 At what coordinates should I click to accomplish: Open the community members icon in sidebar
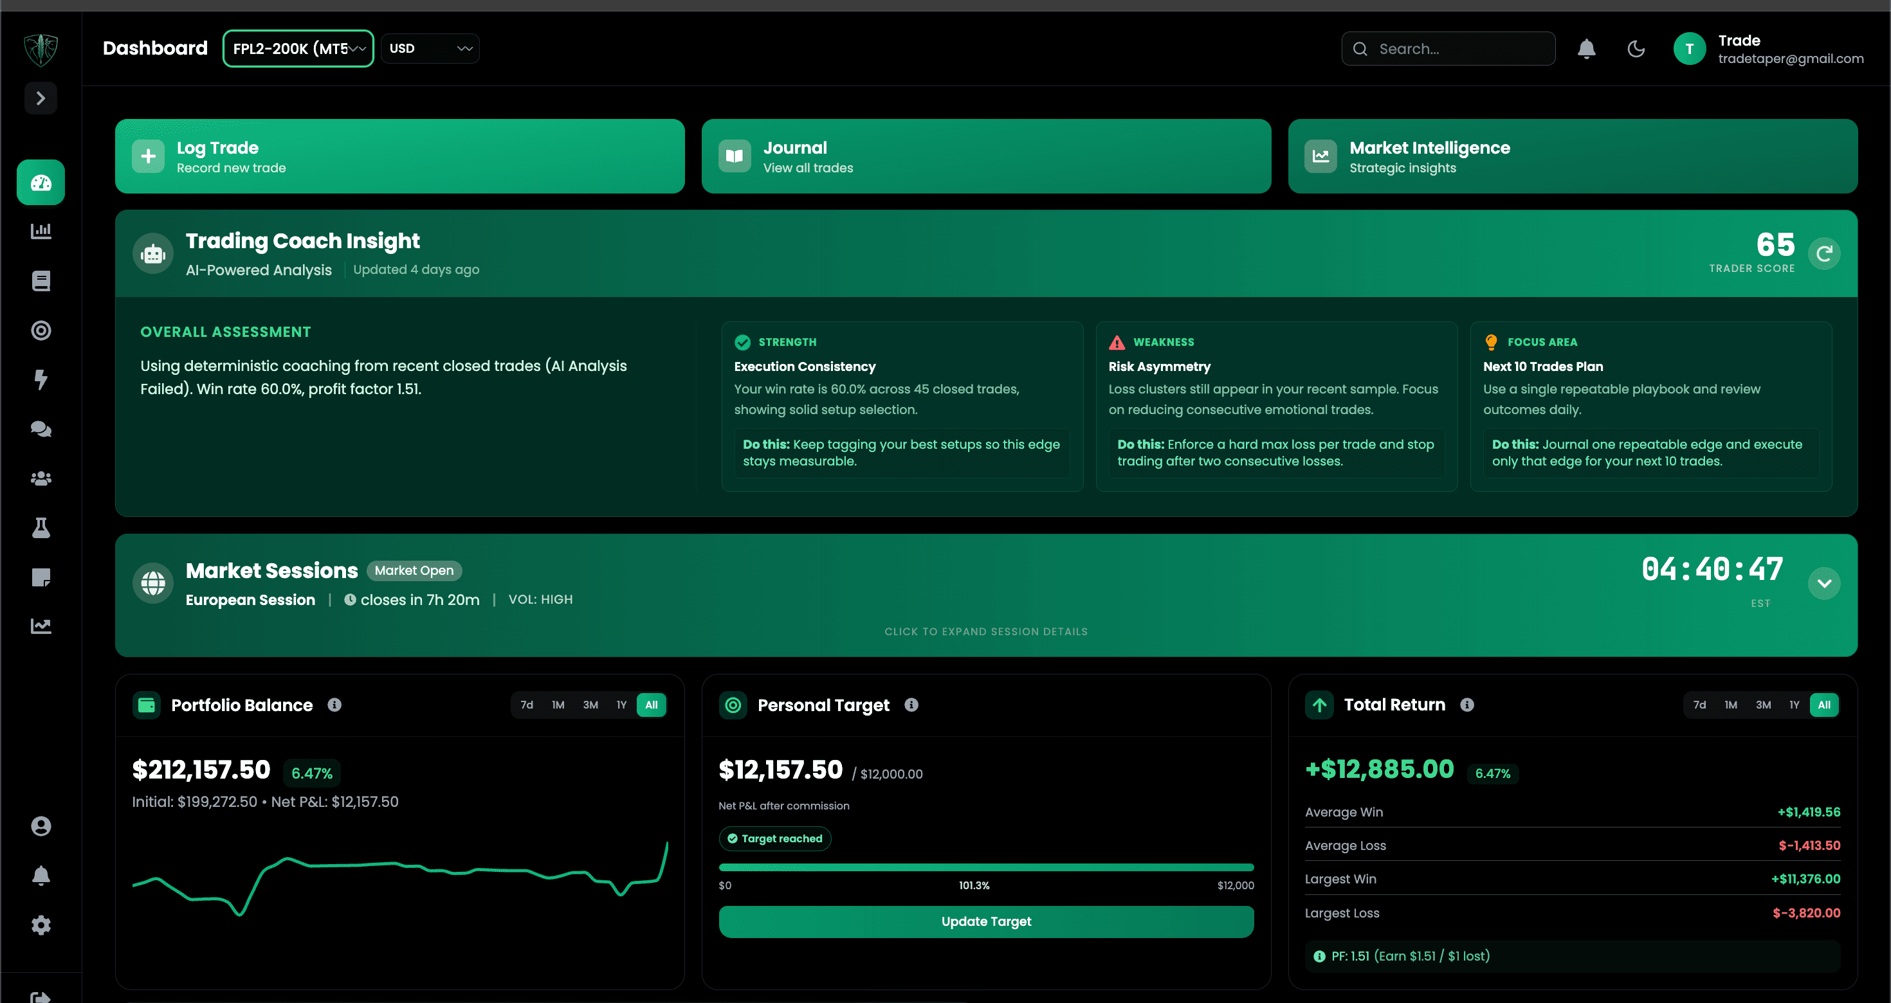41,478
